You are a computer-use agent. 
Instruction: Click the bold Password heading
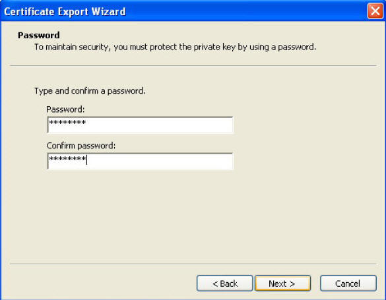pos(39,35)
